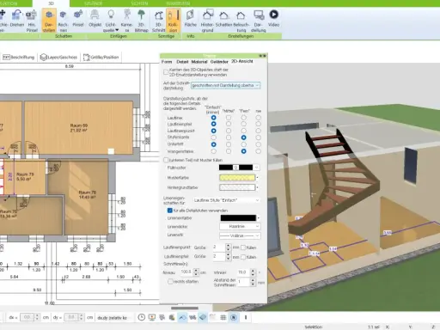Screen dimensions: 440x330
Task: Open the Linieneigenschaften für dropdown
Action: click(x=226, y=200)
